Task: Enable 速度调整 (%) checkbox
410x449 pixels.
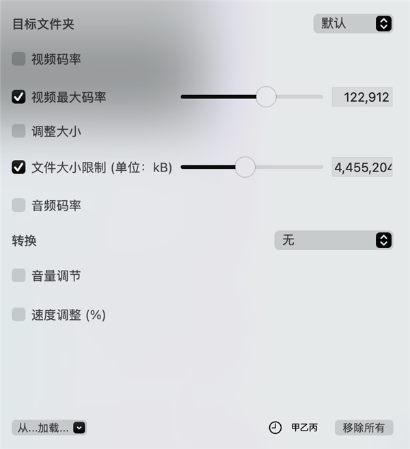Action: (19, 314)
